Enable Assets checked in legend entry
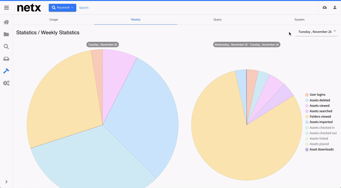 (320, 128)
